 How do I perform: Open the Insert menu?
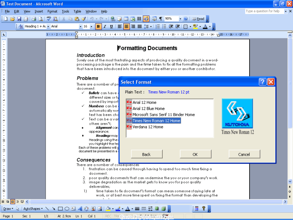pos(39,11)
